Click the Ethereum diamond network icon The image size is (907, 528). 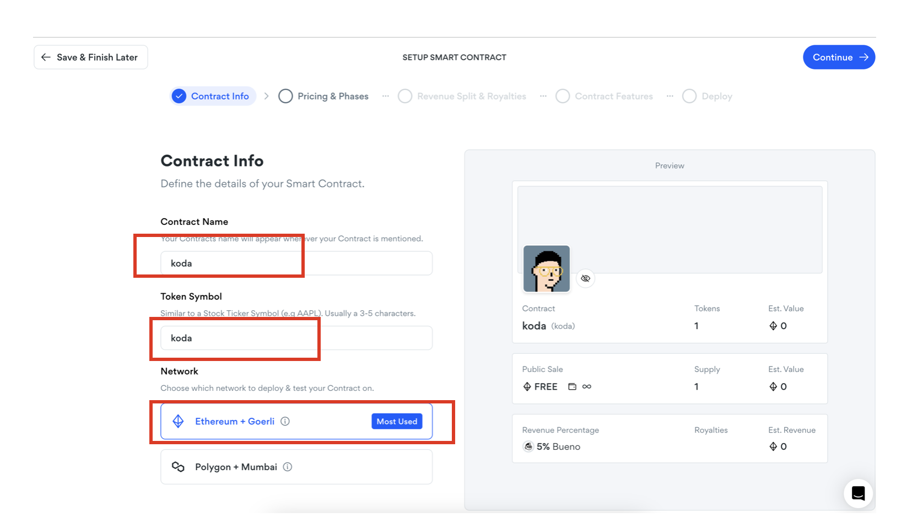178,422
